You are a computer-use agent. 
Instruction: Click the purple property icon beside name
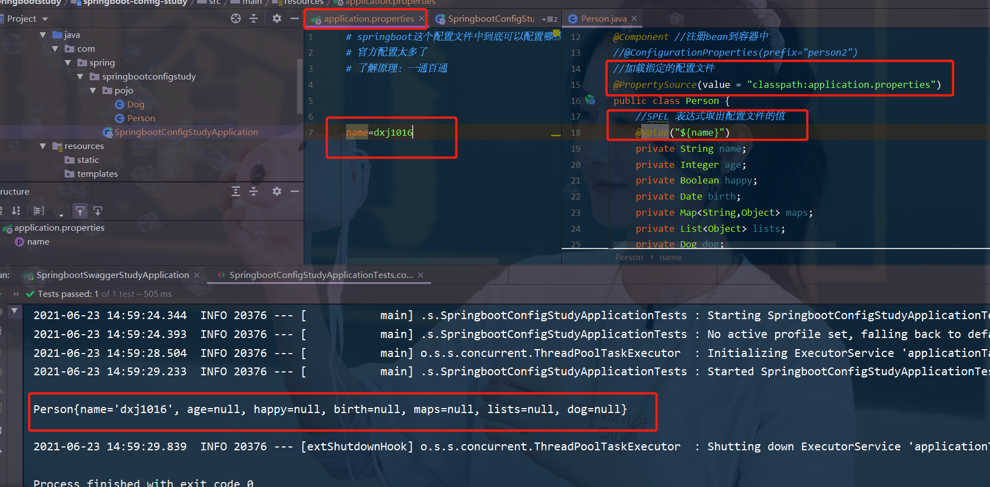[x=19, y=242]
